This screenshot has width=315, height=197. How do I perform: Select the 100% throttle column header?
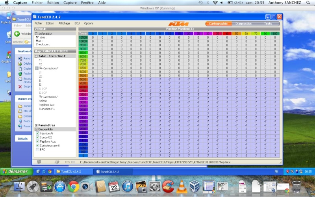(x=275, y=33)
